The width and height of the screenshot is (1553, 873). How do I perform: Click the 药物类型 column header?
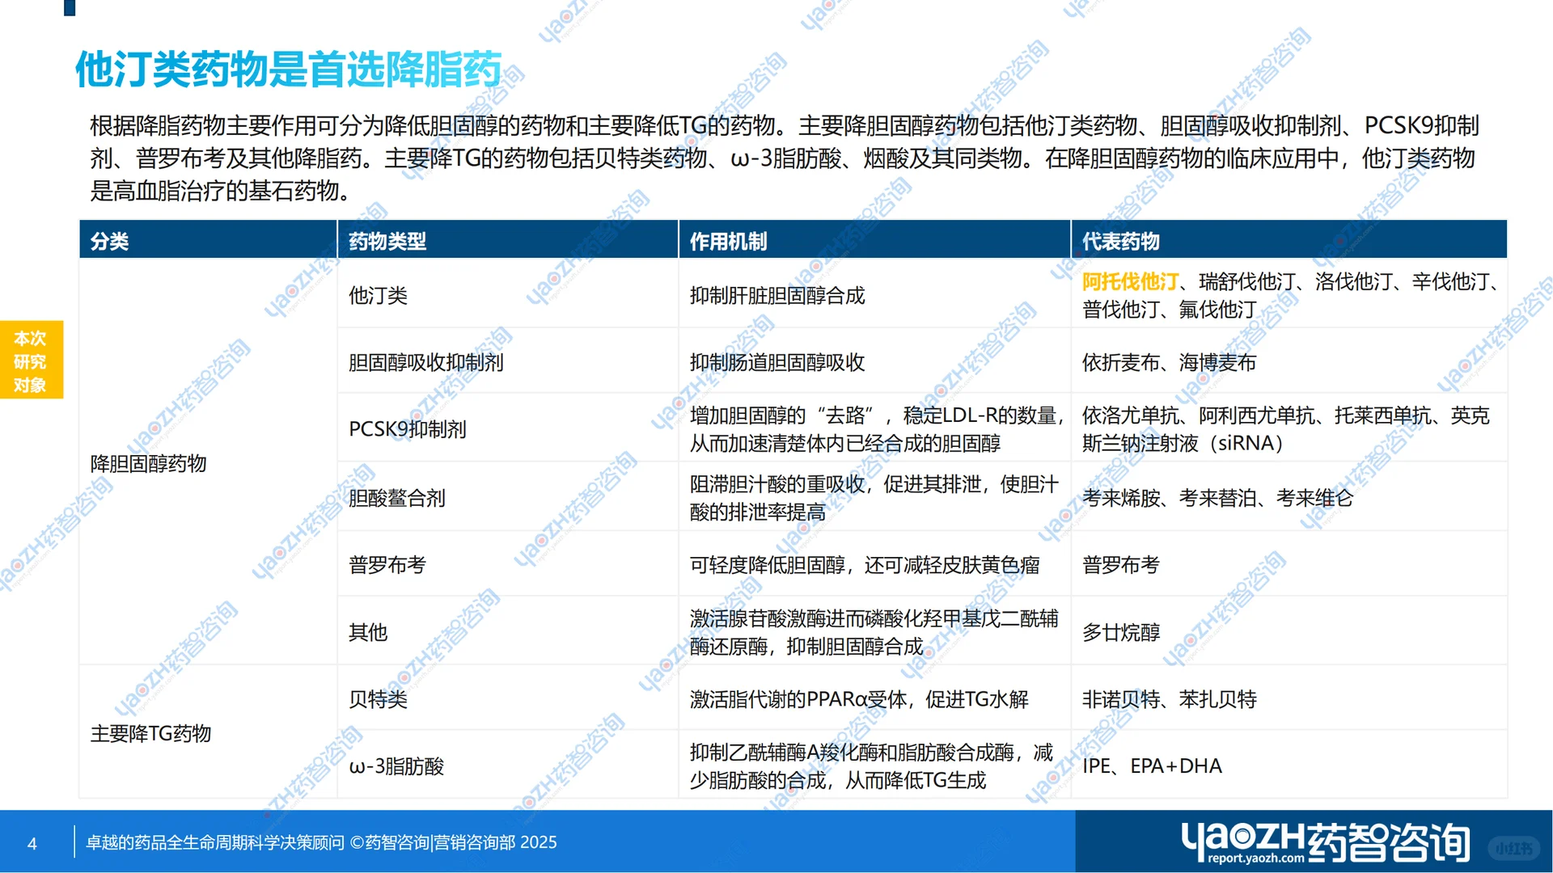pos(507,241)
